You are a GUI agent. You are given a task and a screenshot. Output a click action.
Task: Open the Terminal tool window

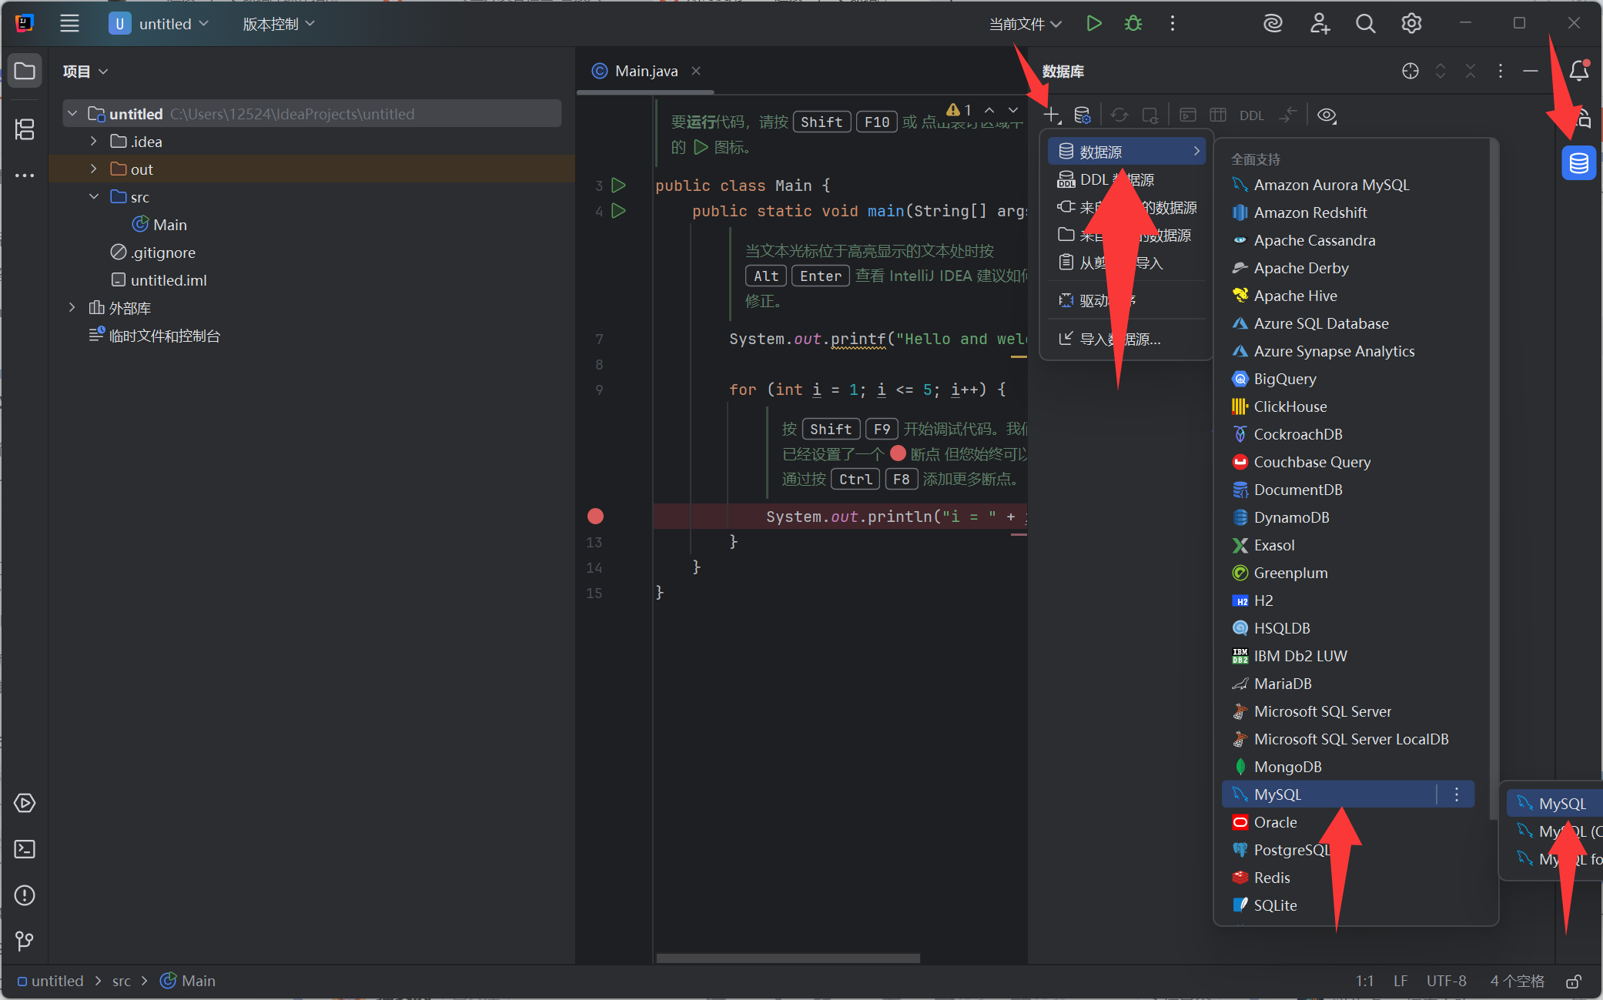[x=25, y=849]
